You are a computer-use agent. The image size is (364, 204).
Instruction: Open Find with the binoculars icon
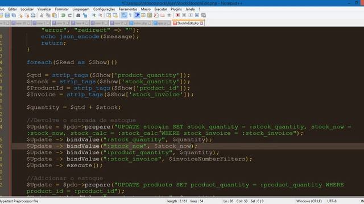78,15
